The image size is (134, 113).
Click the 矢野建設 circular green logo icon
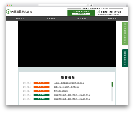point(8,11)
